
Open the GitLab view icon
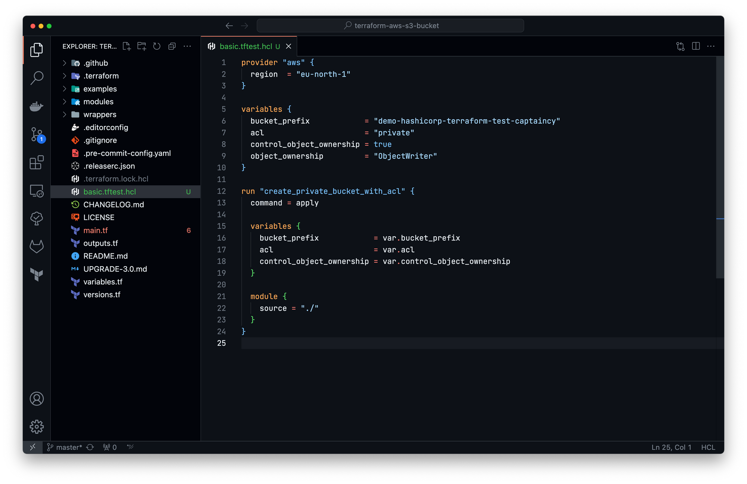pos(37,246)
